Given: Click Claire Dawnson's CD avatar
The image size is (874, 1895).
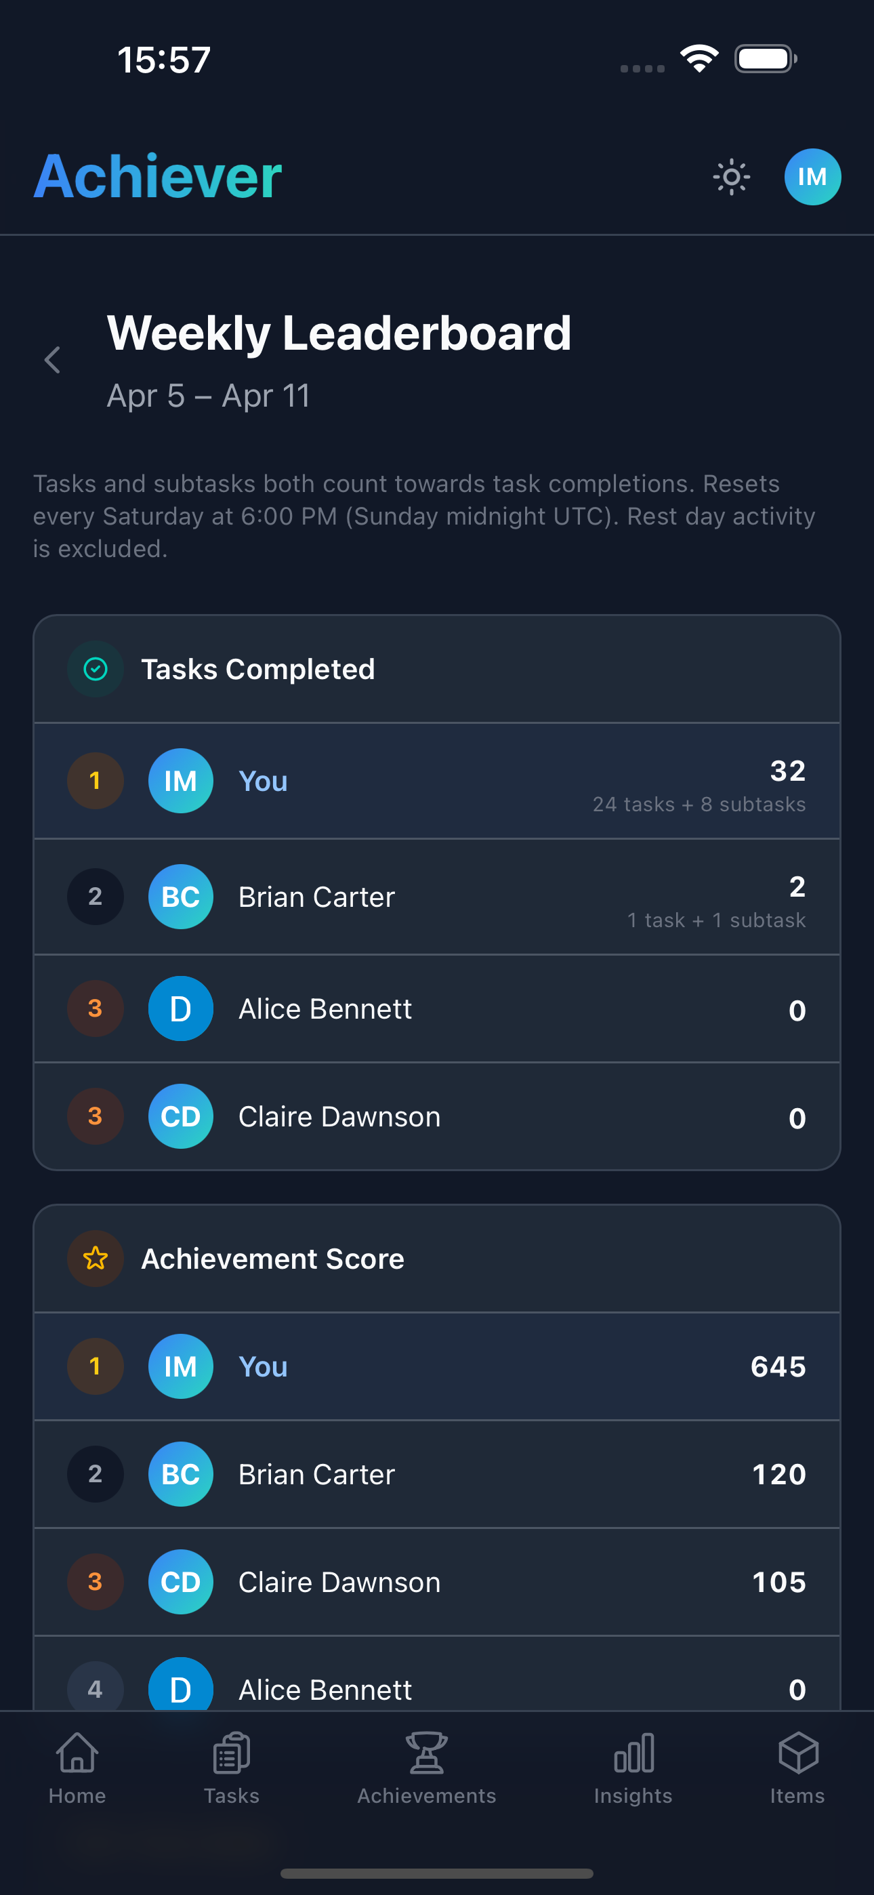Looking at the screenshot, I should (x=180, y=1116).
